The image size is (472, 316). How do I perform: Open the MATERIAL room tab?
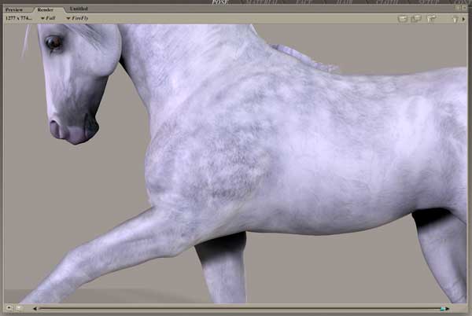pos(261,2)
